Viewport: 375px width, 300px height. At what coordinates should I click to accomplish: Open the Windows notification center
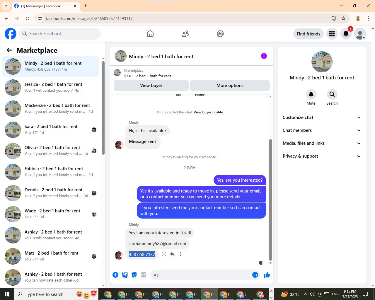point(365,294)
